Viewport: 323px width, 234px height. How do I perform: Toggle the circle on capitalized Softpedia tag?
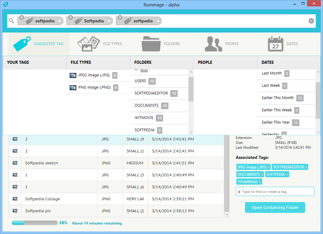(x=109, y=21)
